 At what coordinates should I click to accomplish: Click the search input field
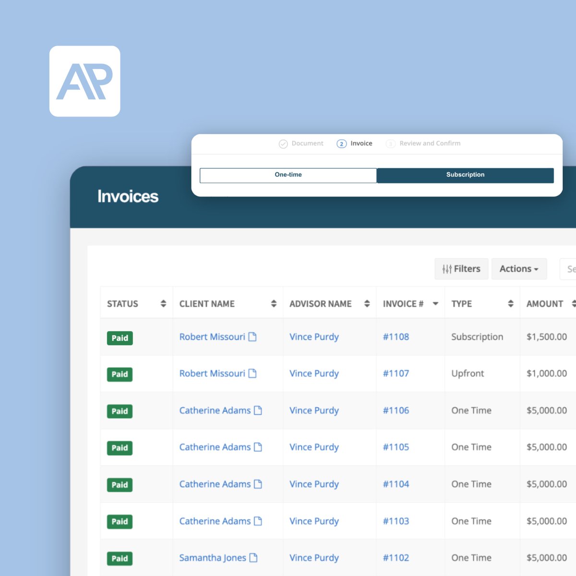pyautogui.click(x=568, y=269)
